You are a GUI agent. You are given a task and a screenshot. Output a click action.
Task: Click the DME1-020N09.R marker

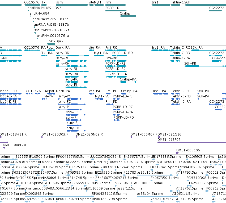click(x=77, y=137)
